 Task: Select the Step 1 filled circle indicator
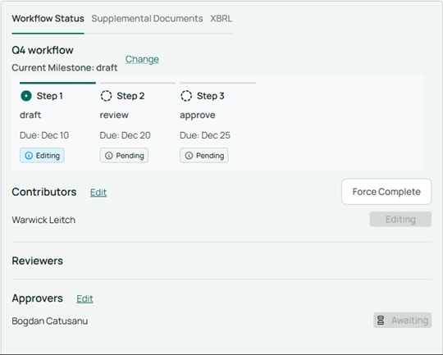26,96
